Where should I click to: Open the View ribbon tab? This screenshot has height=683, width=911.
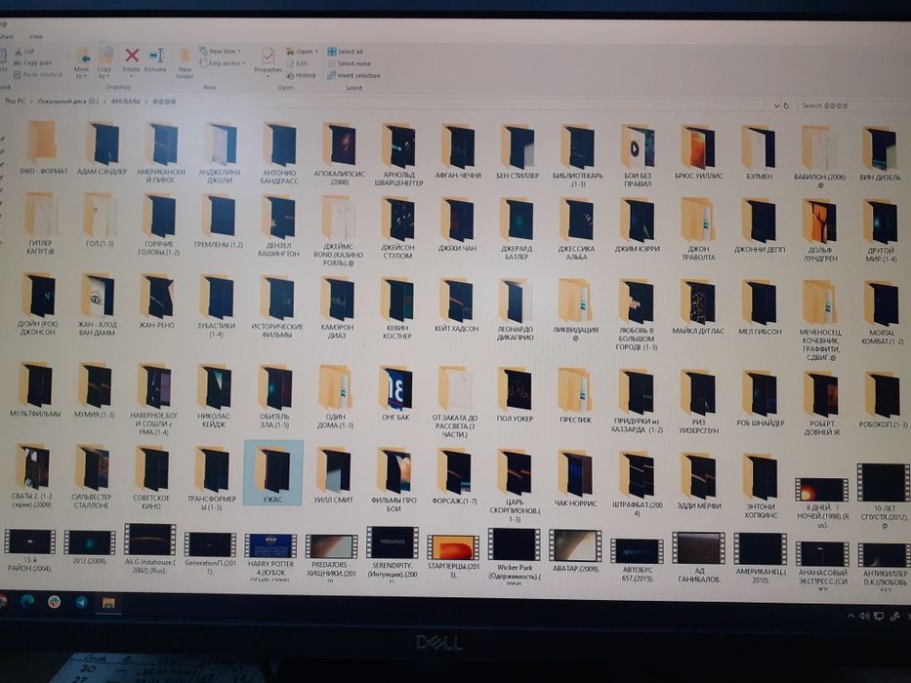[36, 36]
